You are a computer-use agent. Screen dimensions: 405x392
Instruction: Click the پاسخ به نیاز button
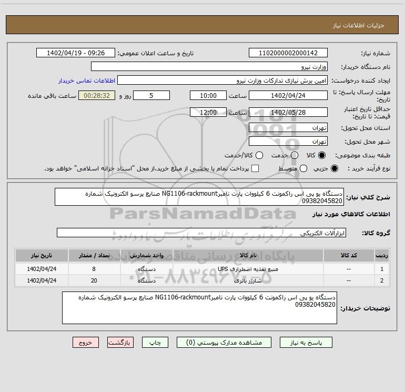point(306,343)
